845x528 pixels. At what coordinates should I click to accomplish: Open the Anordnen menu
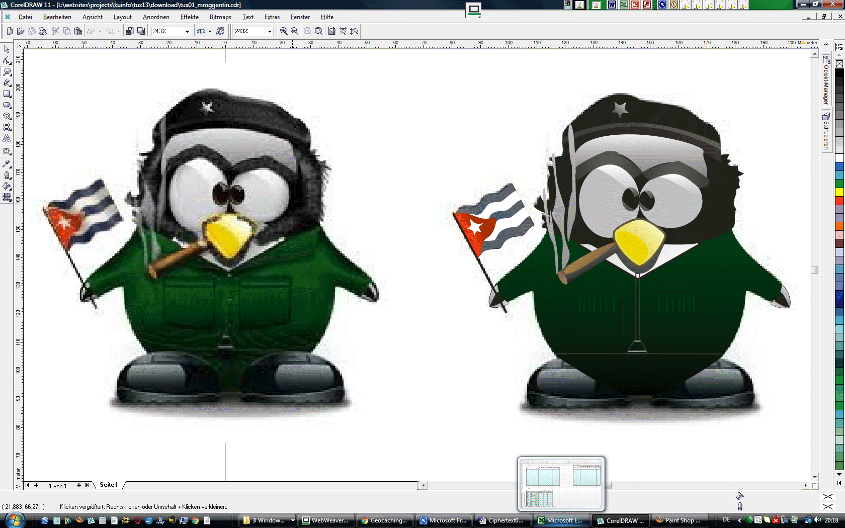pyautogui.click(x=156, y=17)
